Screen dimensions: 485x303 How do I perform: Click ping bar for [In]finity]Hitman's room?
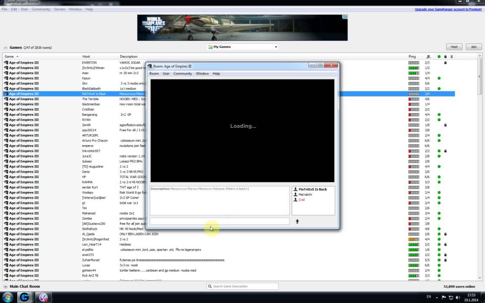[x=414, y=68]
